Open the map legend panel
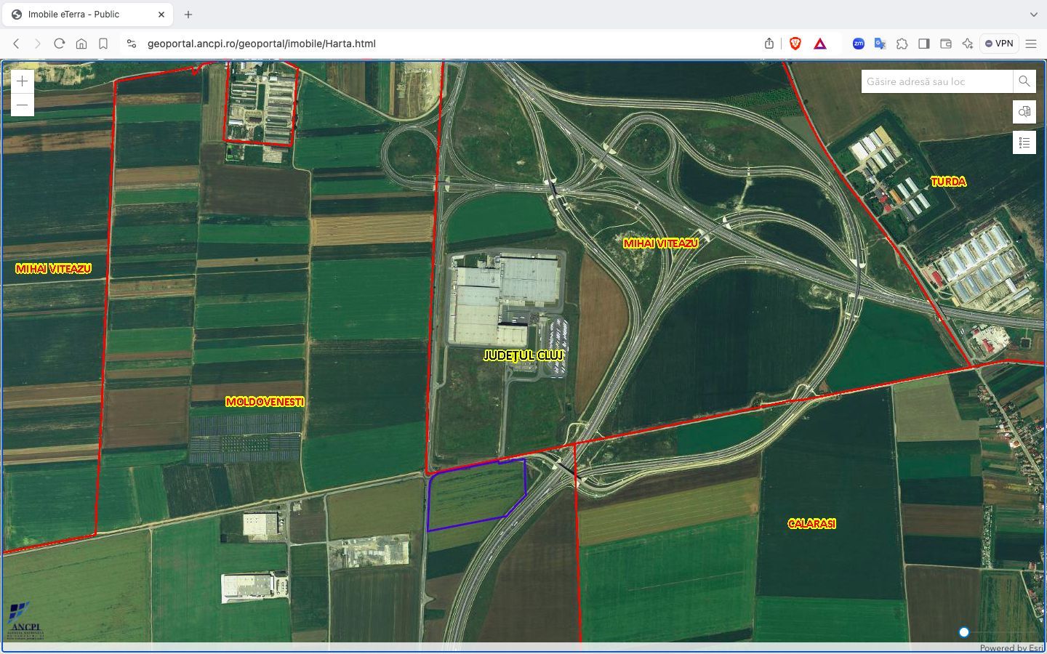 tap(1024, 142)
